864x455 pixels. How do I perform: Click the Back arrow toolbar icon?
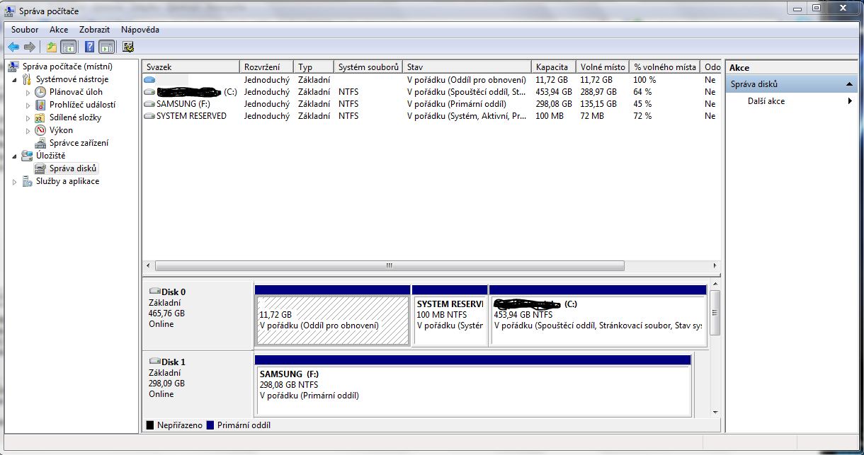(x=13, y=47)
